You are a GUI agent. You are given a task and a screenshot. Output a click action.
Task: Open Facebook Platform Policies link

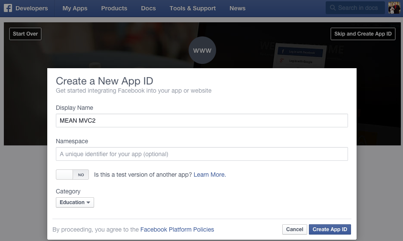click(x=177, y=229)
